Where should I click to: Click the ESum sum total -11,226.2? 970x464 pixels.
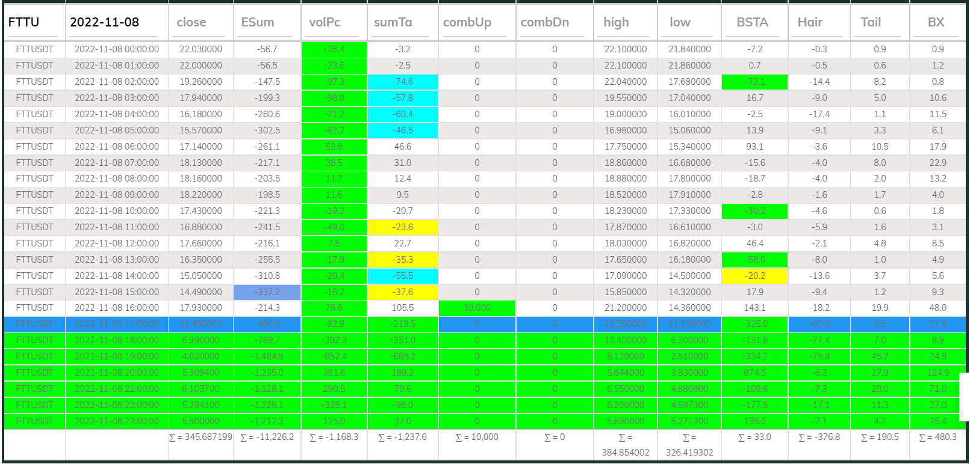pos(267,437)
